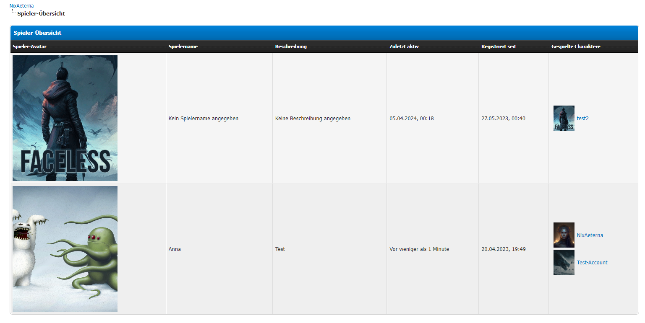Click the large Faceless player avatar
The height and width of the screenshot is (323, 645).
[65, 118]
